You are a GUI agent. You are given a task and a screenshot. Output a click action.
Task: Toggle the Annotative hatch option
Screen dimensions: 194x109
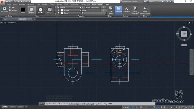click(126, 9)
